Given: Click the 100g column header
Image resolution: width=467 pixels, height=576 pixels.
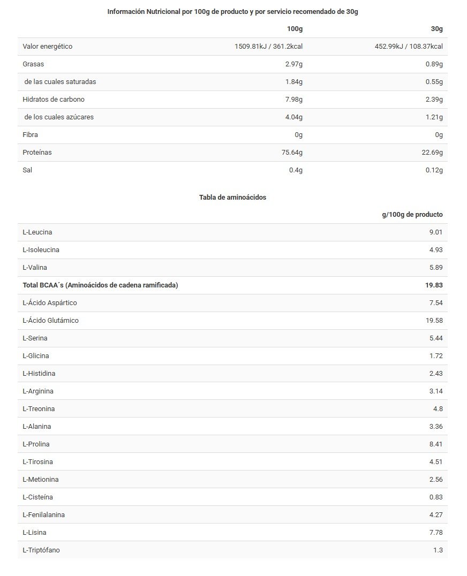Looking at the screenshot, I should click(295, 29).
